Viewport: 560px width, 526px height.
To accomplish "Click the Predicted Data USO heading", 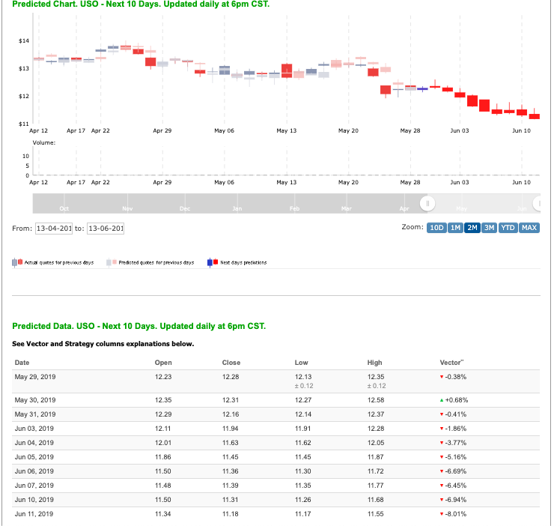I will coord(139,326).
